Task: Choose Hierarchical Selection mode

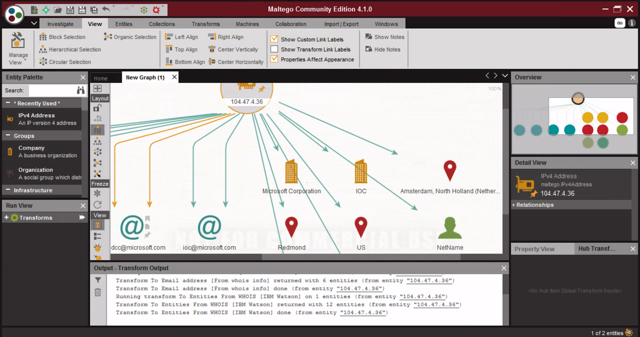Action: pos(70,50)
